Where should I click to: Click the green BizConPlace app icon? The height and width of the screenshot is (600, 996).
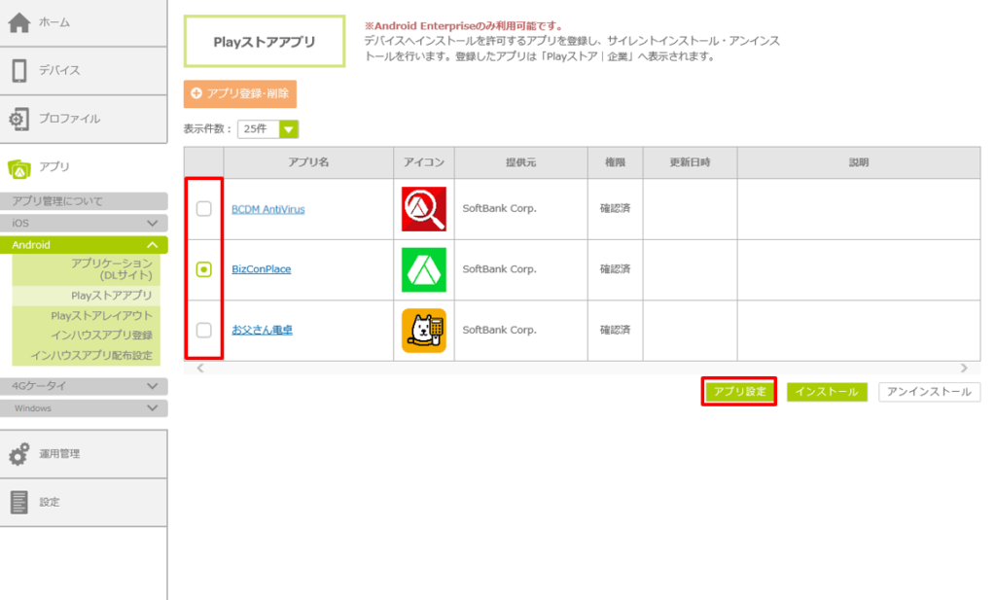pos(423,269)
